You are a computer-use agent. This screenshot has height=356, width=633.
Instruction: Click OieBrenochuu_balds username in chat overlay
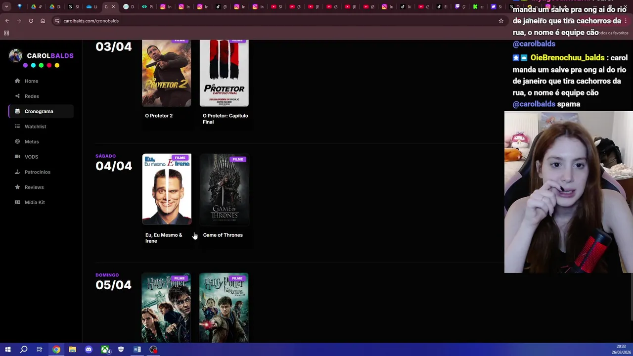coord(567,58)
